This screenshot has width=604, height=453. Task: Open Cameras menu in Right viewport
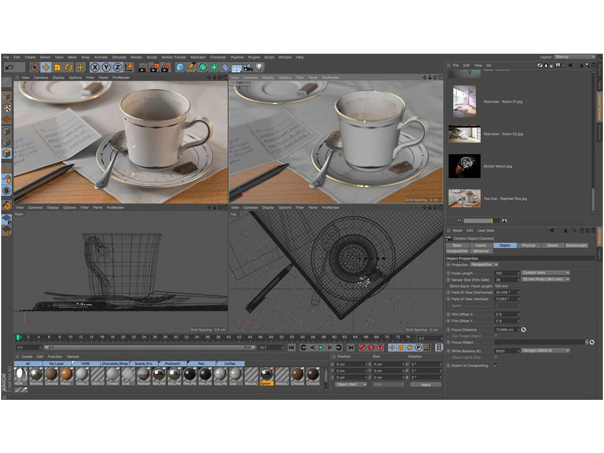(x=35, y=207)
